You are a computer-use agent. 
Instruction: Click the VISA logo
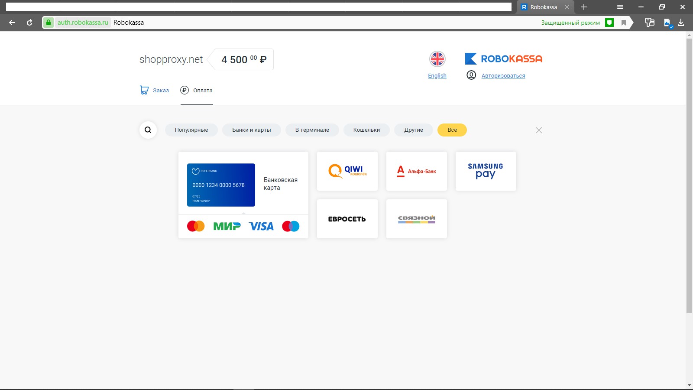click(261, 226)
